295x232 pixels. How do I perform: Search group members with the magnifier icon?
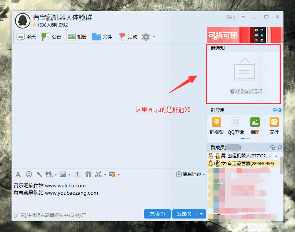pyautogui.click(x=280, y=147)
